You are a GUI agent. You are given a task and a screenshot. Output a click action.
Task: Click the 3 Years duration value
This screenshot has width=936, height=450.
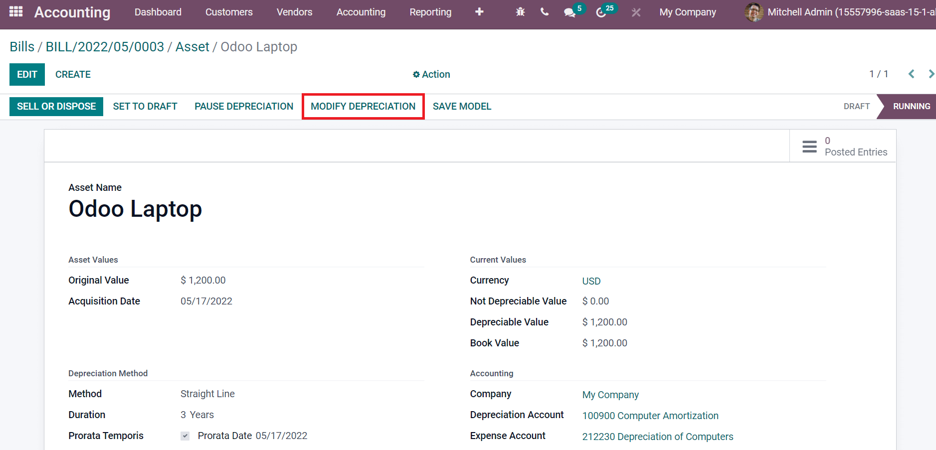(x=197, y=415)
